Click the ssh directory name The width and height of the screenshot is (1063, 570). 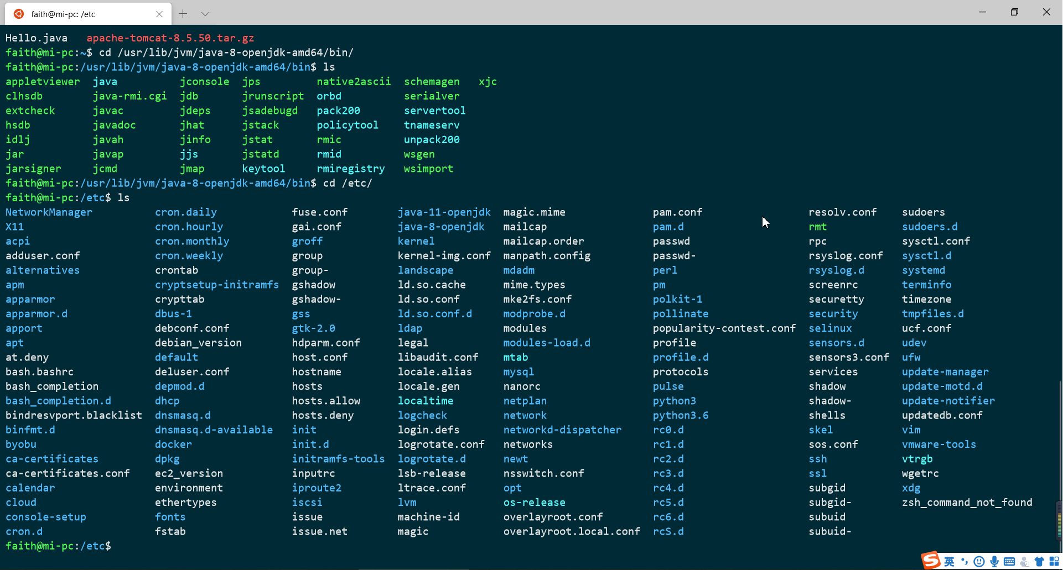coord(818,459)
